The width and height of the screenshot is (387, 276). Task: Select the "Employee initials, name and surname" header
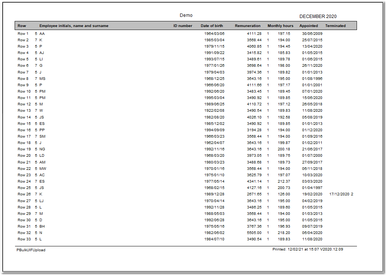click(x=74, y=25)
